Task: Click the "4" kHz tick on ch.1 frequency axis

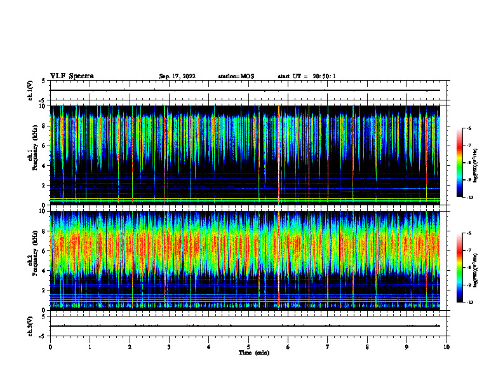Action: pyautogui.click(x=44, y=166)
